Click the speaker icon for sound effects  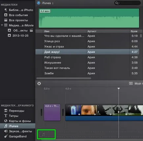coord(6,131)
